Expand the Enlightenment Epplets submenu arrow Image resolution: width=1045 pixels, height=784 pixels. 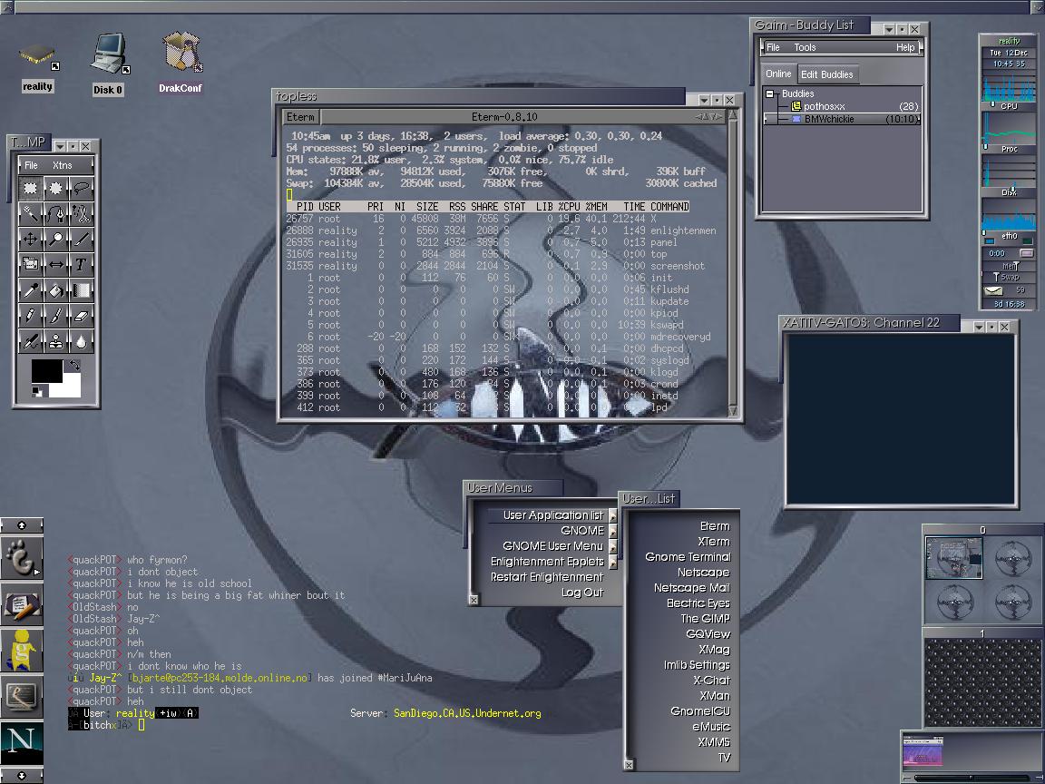click(612, 562)
